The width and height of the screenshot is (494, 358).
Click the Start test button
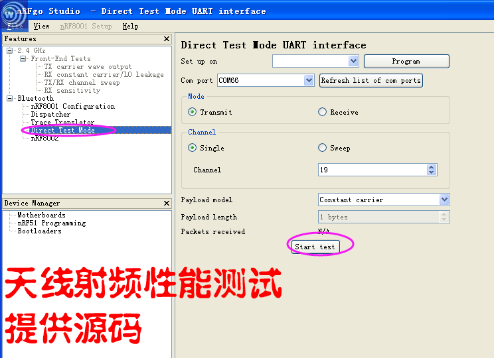point(315,247)
